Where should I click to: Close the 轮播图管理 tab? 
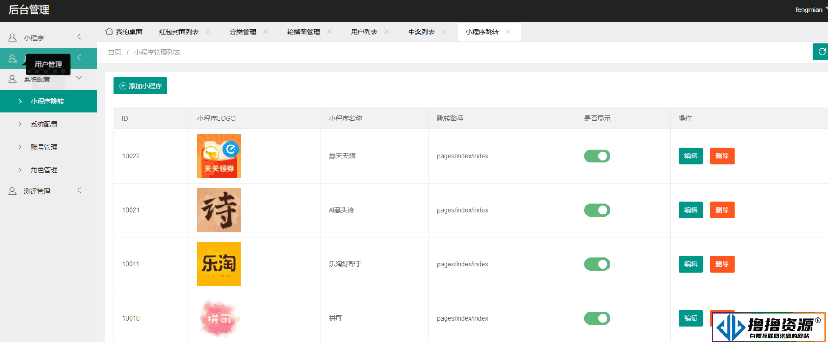(329, 32)
